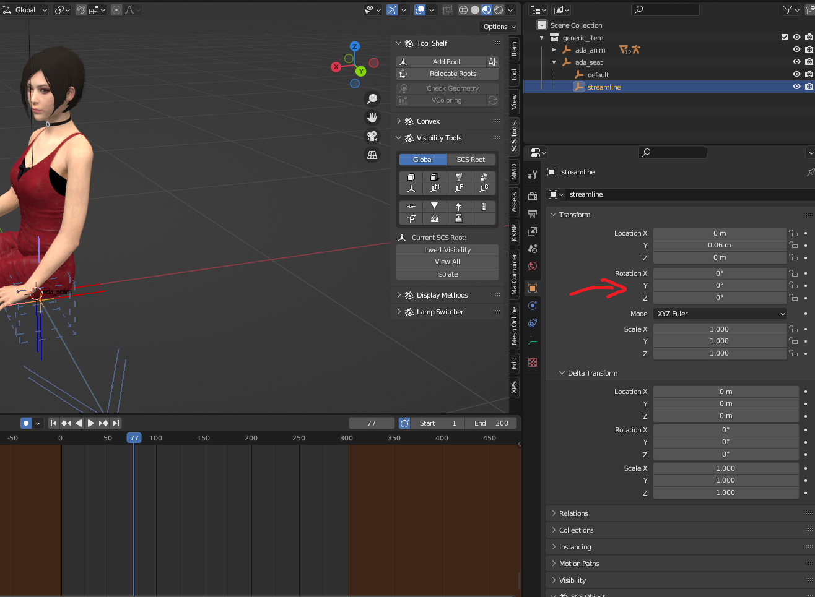Open the SCS Tools sidebar tab
This screenshot has height=597, width=815.
514,136
